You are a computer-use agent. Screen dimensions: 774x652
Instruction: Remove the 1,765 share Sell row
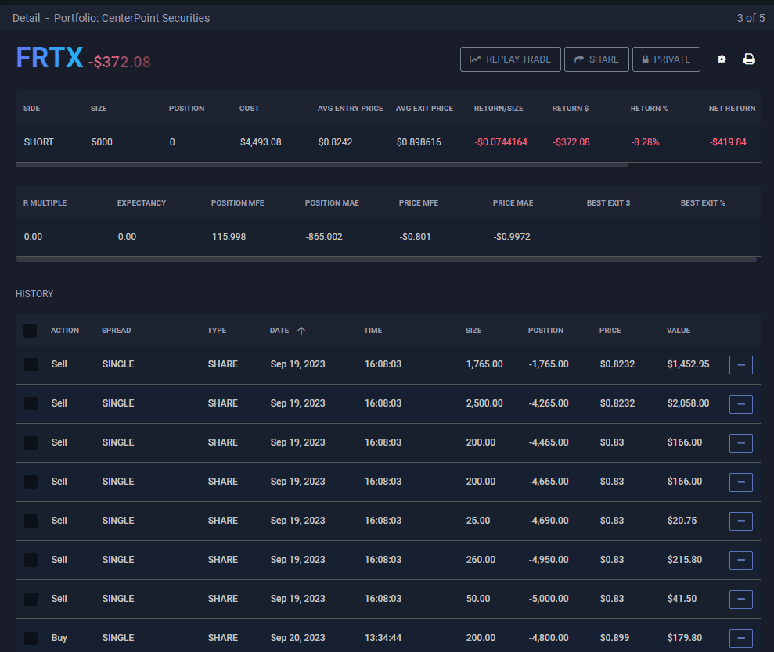[x=740, y=364]
